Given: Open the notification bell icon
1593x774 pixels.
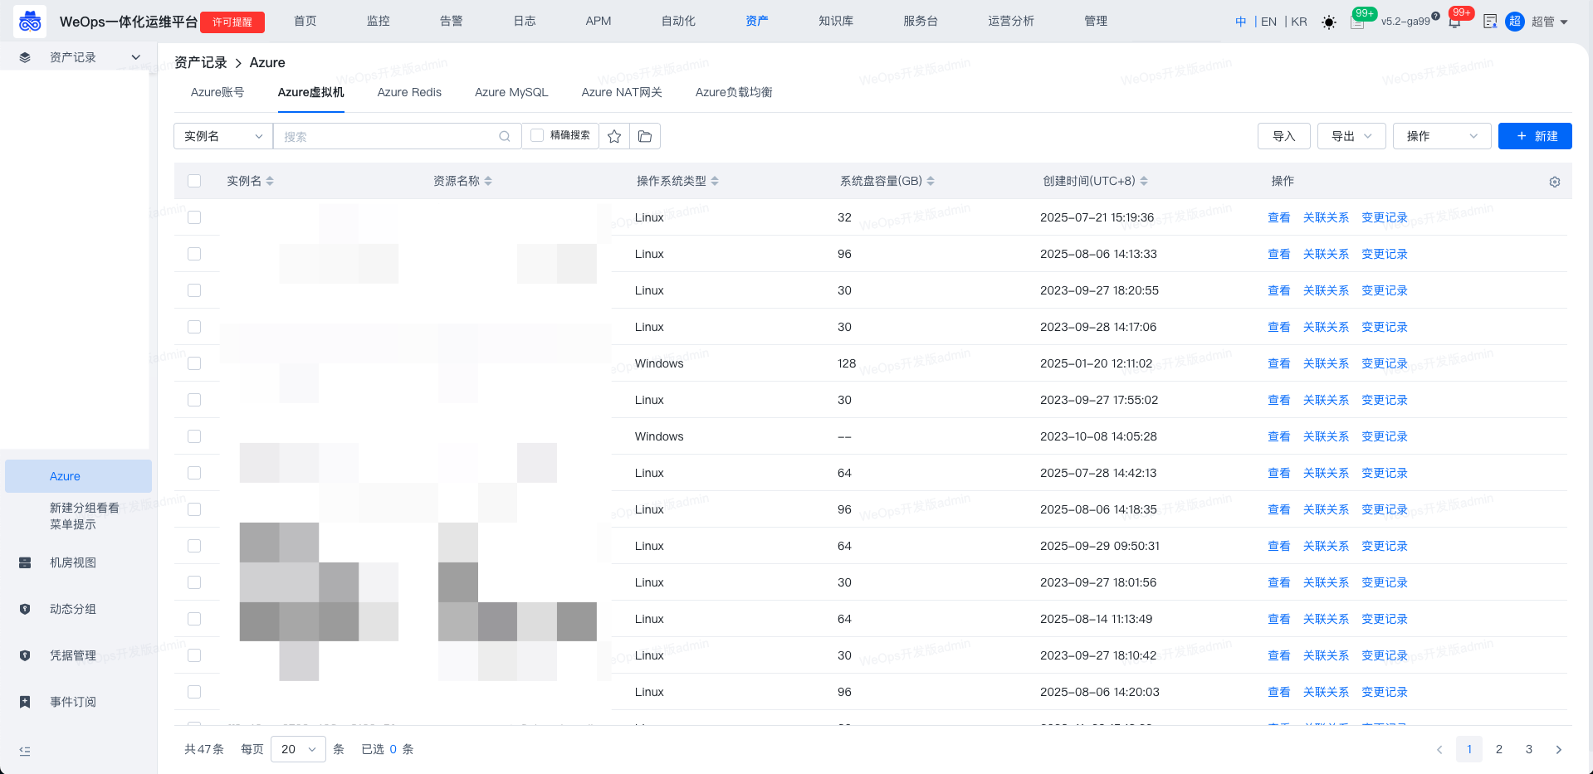Looking at the screenshot, I should pos(1454,22).
